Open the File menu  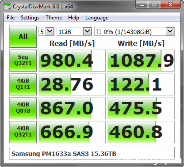[11, 18]
